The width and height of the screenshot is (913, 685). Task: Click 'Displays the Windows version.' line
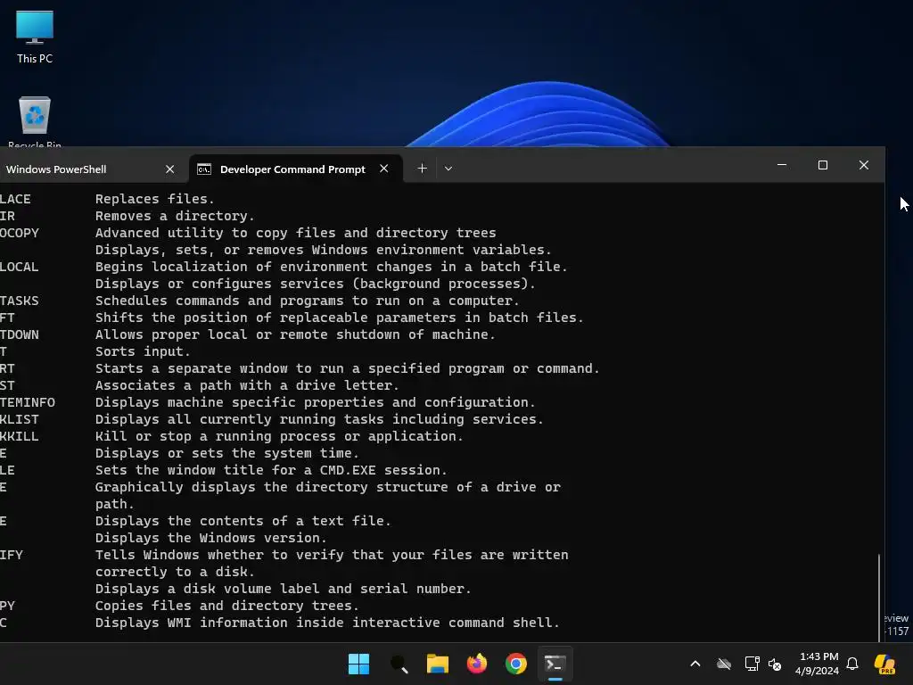(x=210, y=538)
